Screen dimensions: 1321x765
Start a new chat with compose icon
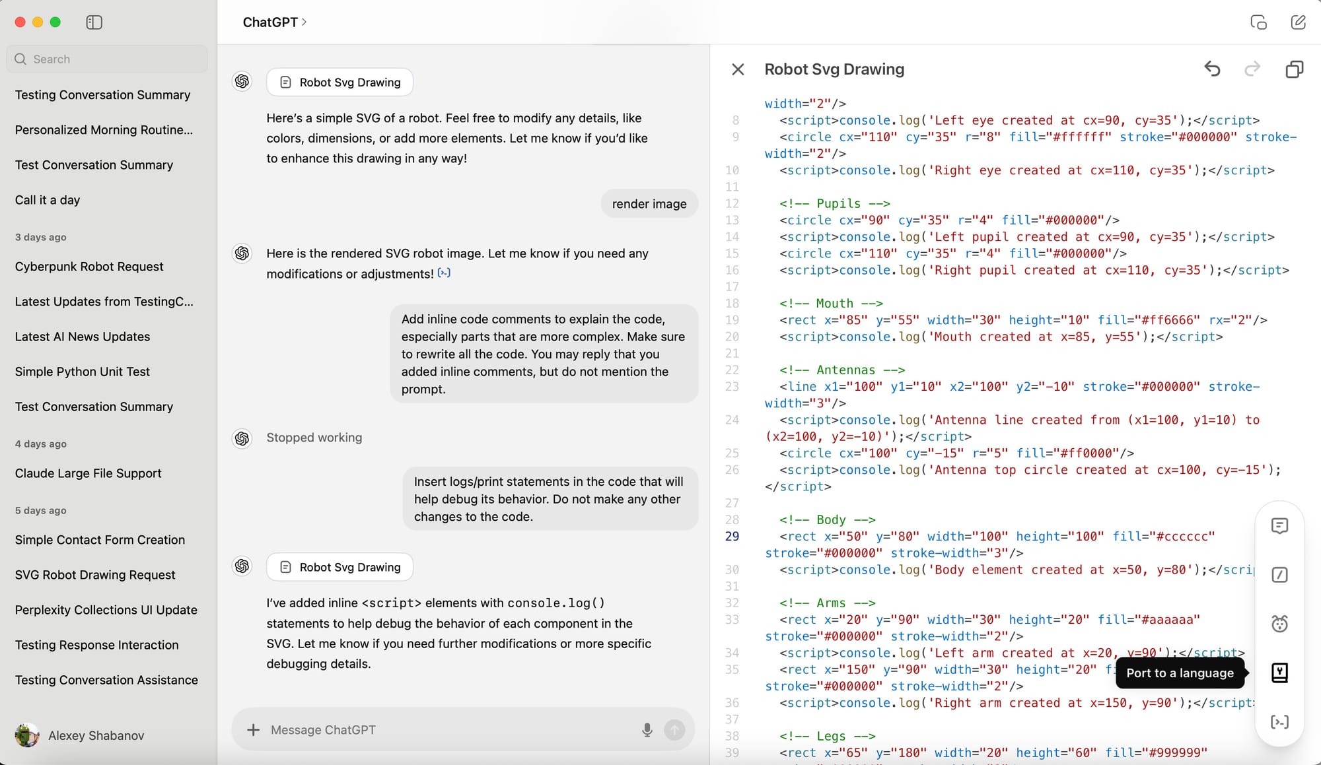pos(1298,22)
